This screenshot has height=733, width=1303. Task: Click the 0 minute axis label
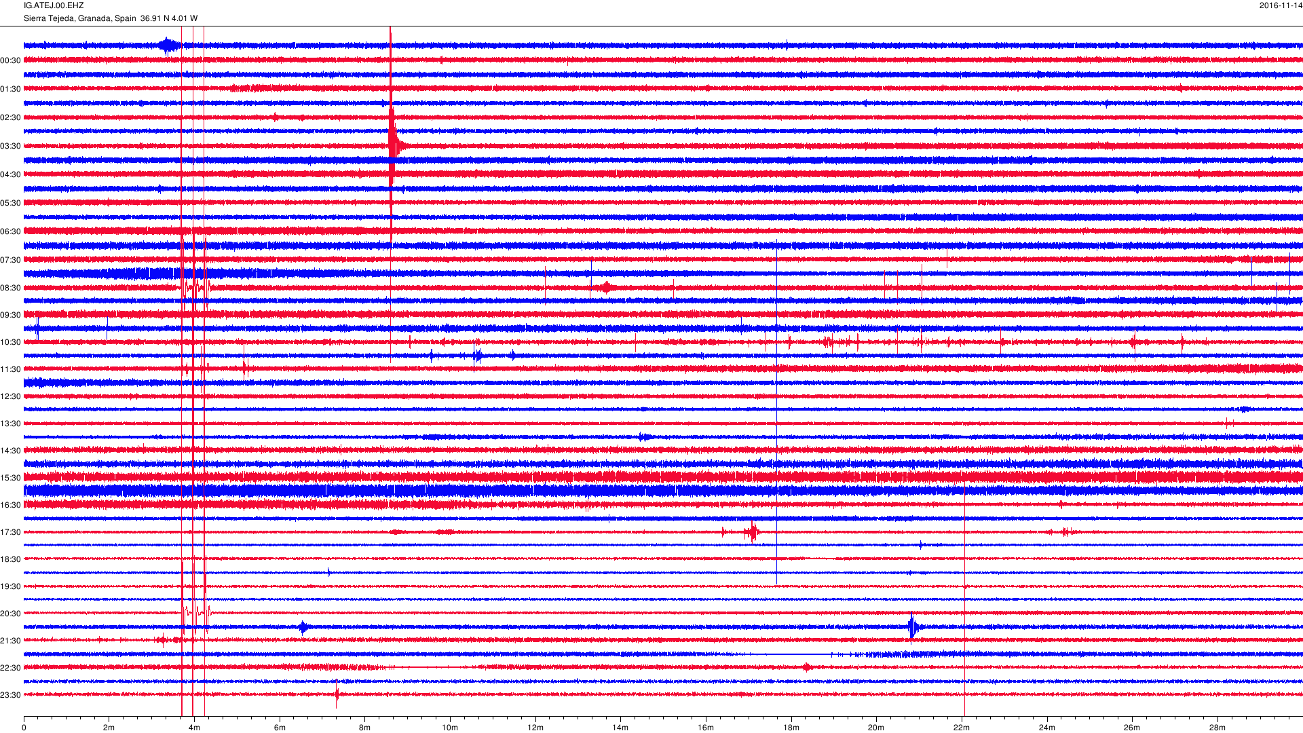pyautogui.click(x=24, y=728)
